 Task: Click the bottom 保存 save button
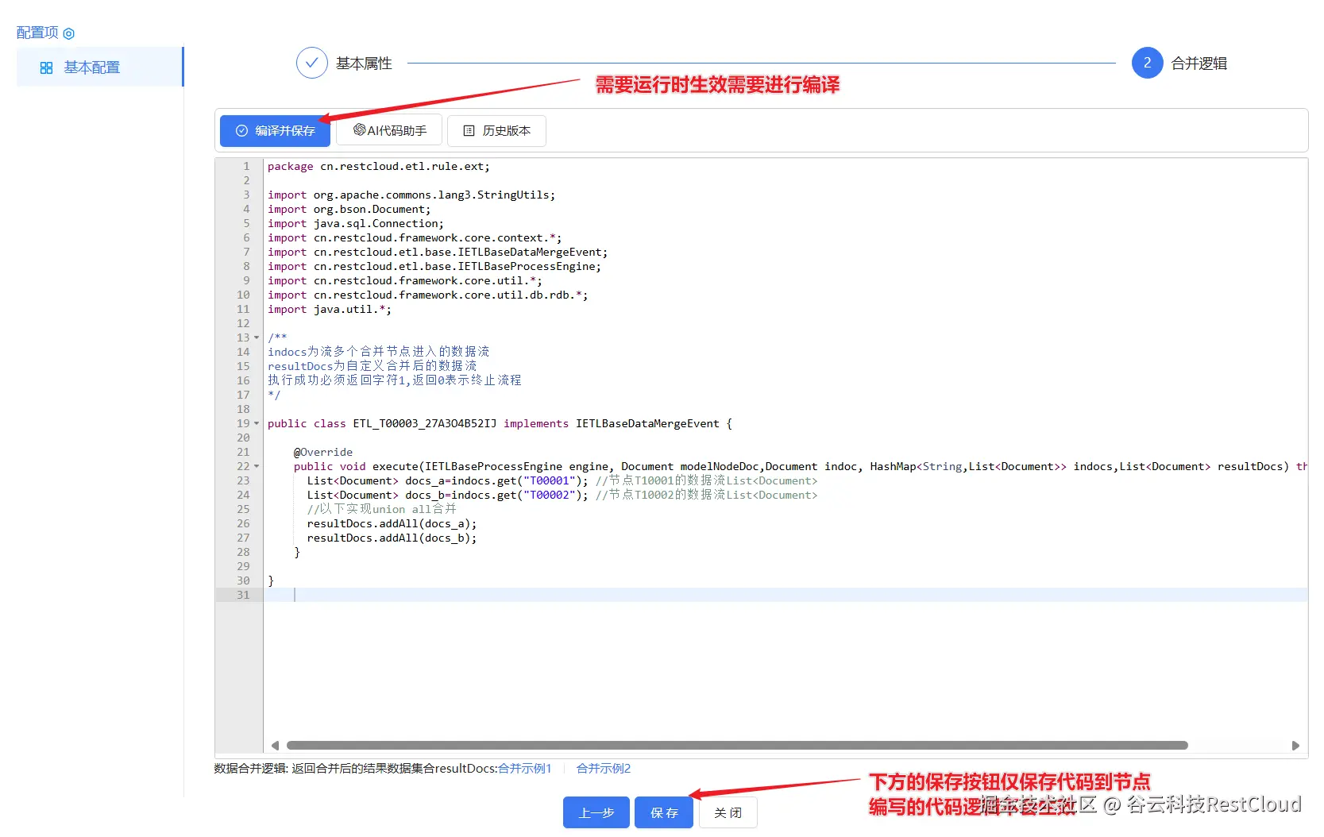[664, 812]
